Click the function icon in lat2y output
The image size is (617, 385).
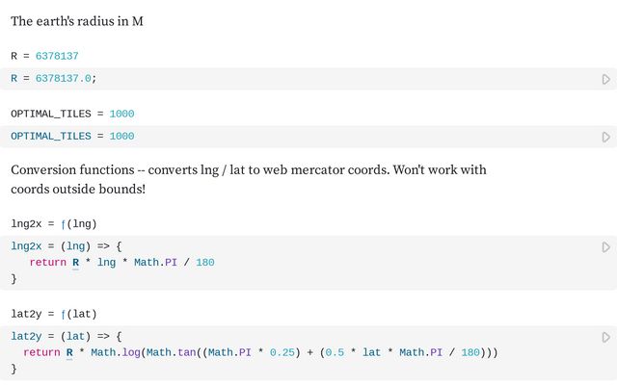click(x=63, y=314)
